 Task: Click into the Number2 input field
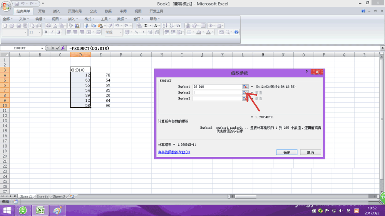point(217,92)
